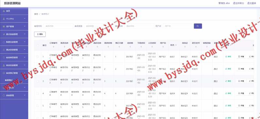Click the 系统管理 sidebar icon
Screen dimensions: 260x119
[x=4, y=95]
